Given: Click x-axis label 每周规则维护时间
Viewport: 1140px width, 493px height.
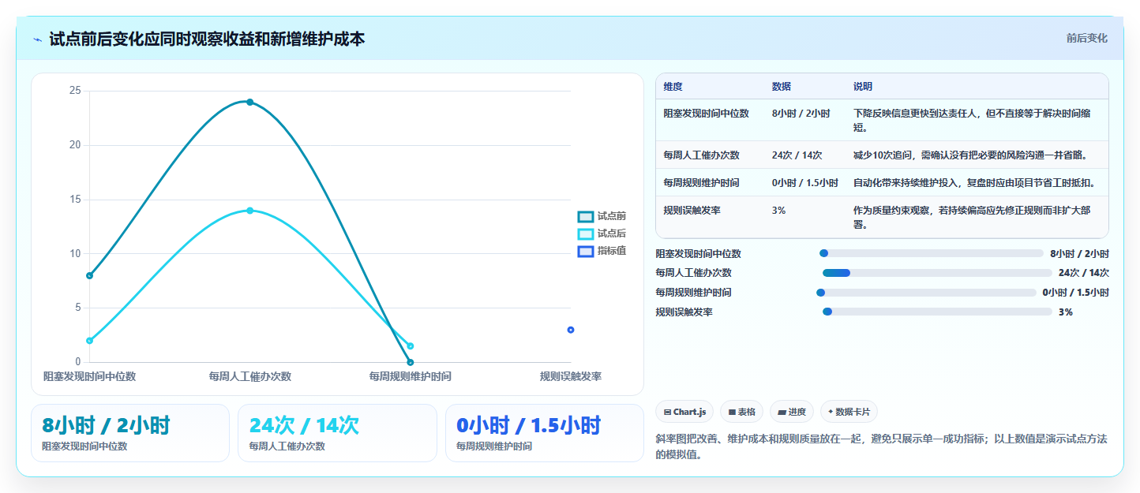Looking at the screenshot, I should point(411,376).
